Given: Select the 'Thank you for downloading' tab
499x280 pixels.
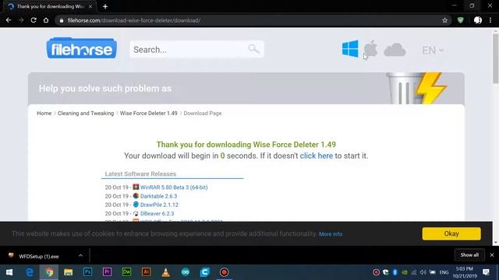Looking at the screenshot, I should pos(49,6).
